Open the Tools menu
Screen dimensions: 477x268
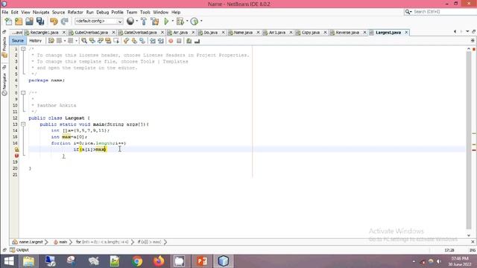(145, 12)
